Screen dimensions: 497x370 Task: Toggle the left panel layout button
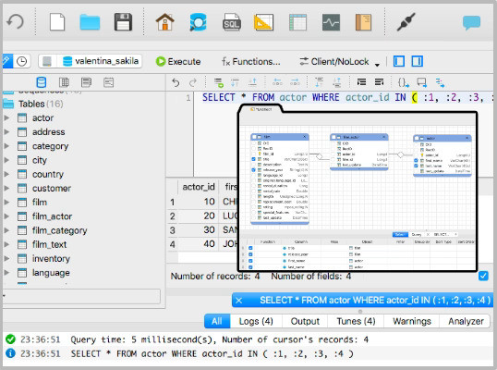[399, 61]
